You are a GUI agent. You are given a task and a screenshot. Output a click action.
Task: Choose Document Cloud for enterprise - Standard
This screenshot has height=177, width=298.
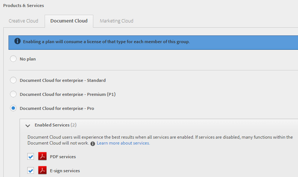click(x=13, y=80)
